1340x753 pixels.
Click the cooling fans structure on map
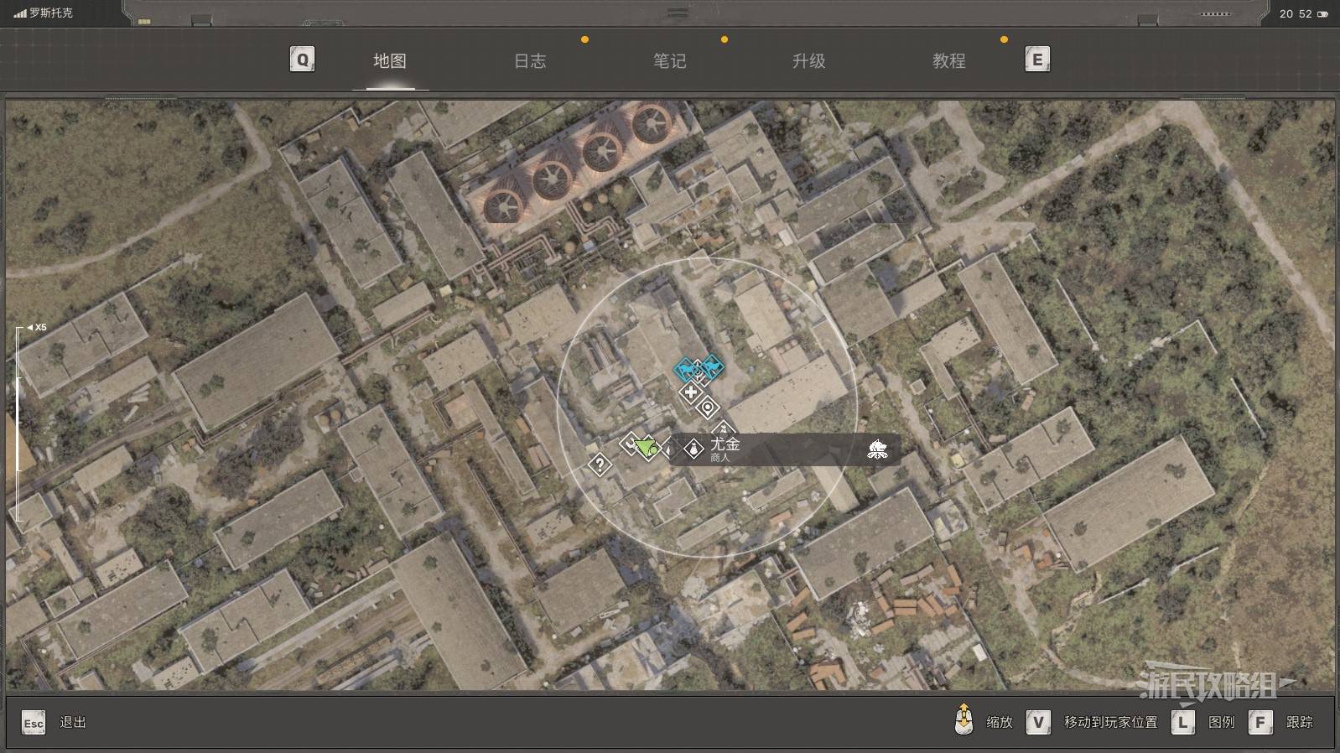[x=579, y=164]
